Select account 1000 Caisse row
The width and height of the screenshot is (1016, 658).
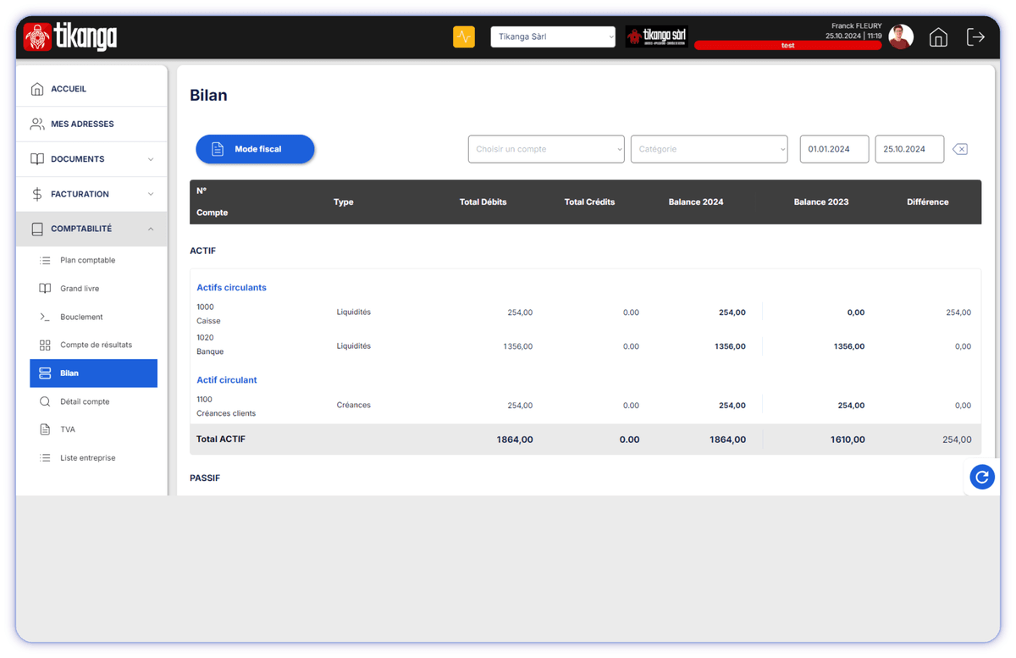(585, 313)
